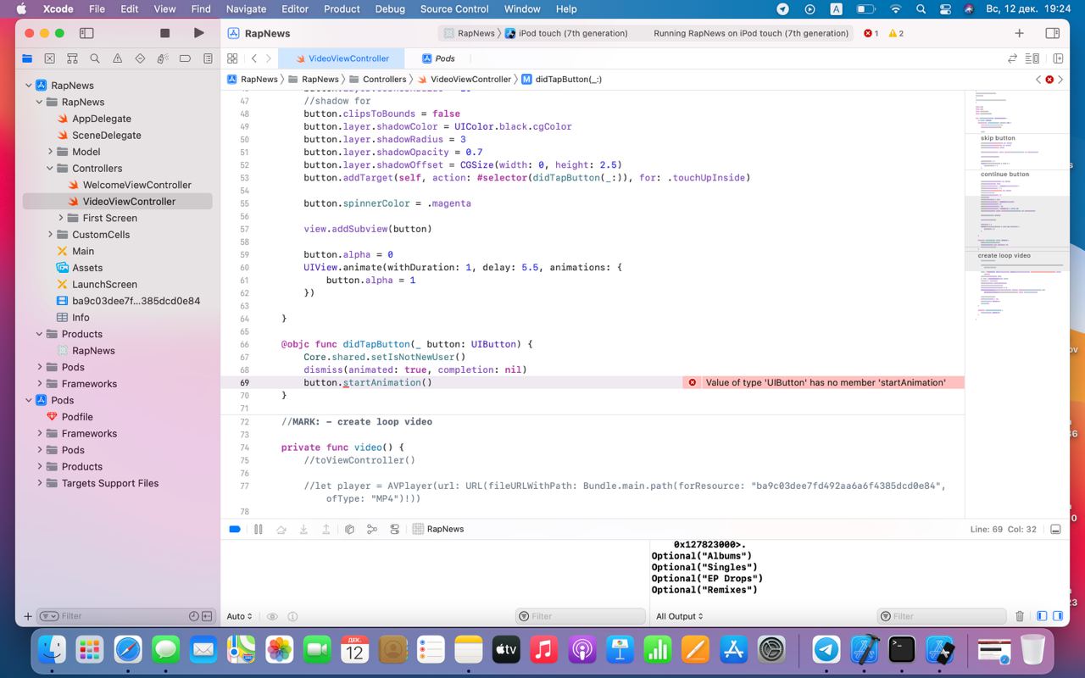Click didTapButton(_:) in jump bar
The image size is (1085, 678).
coord(561,79)
